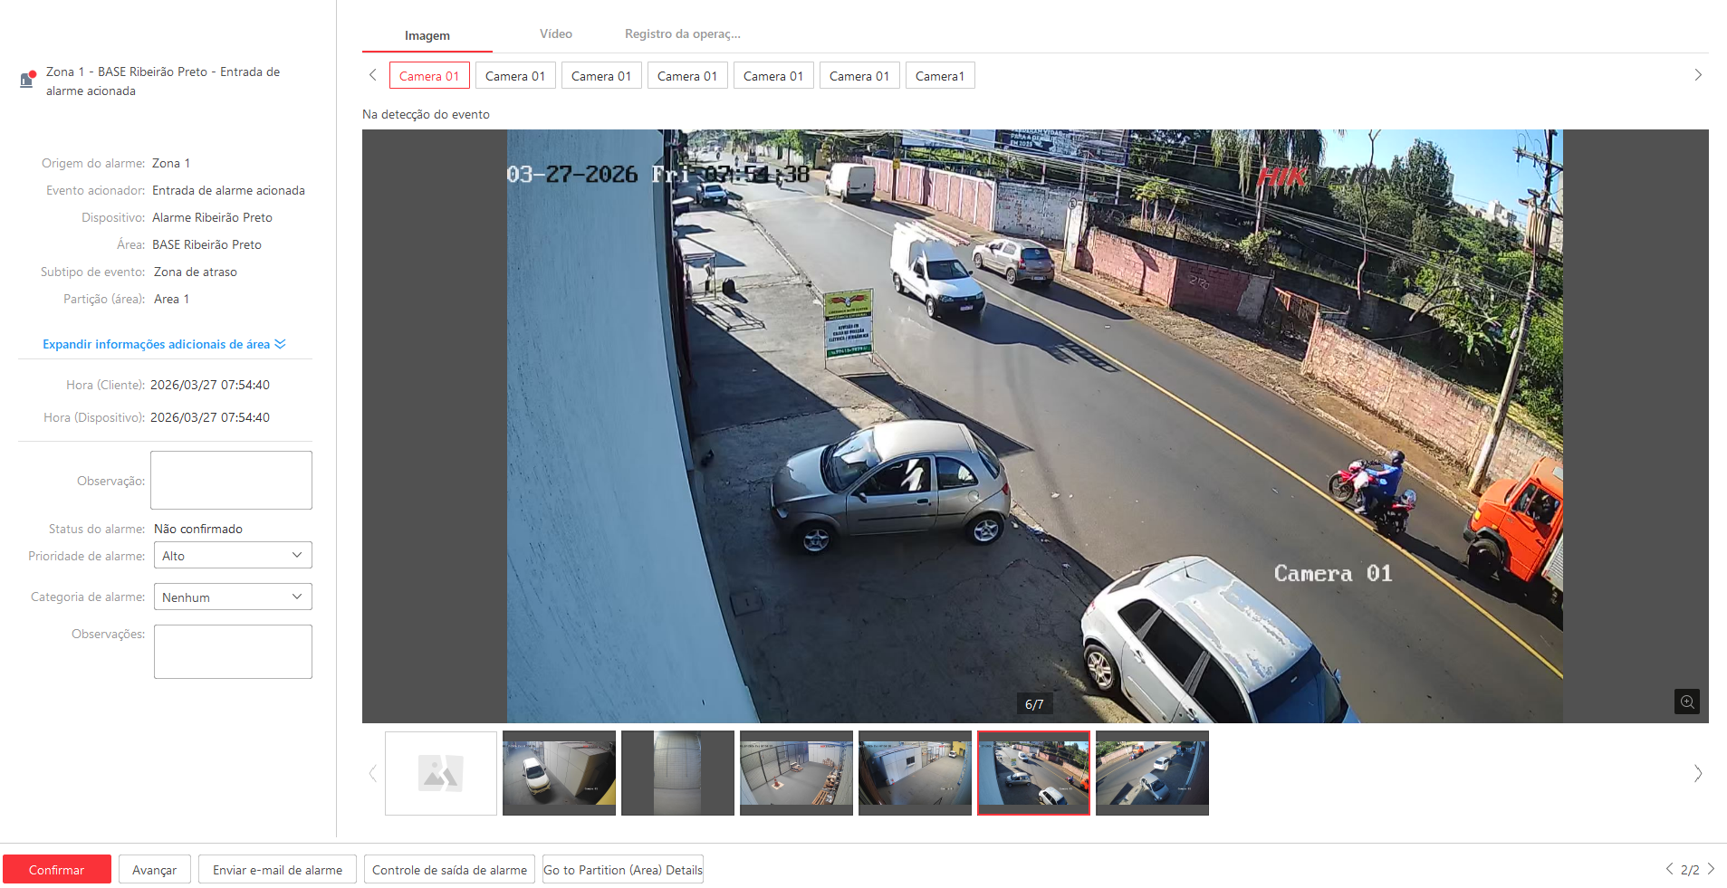Click Enviar e-mail de alarme button
This screenshot has height=888, width=1727.
click(277, 869)
